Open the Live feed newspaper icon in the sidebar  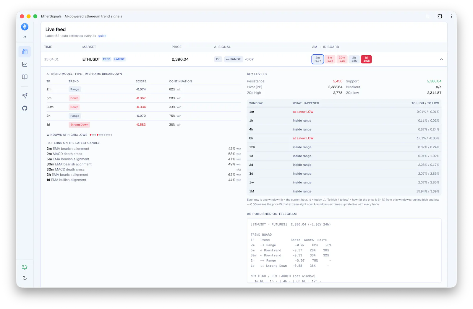25,52
